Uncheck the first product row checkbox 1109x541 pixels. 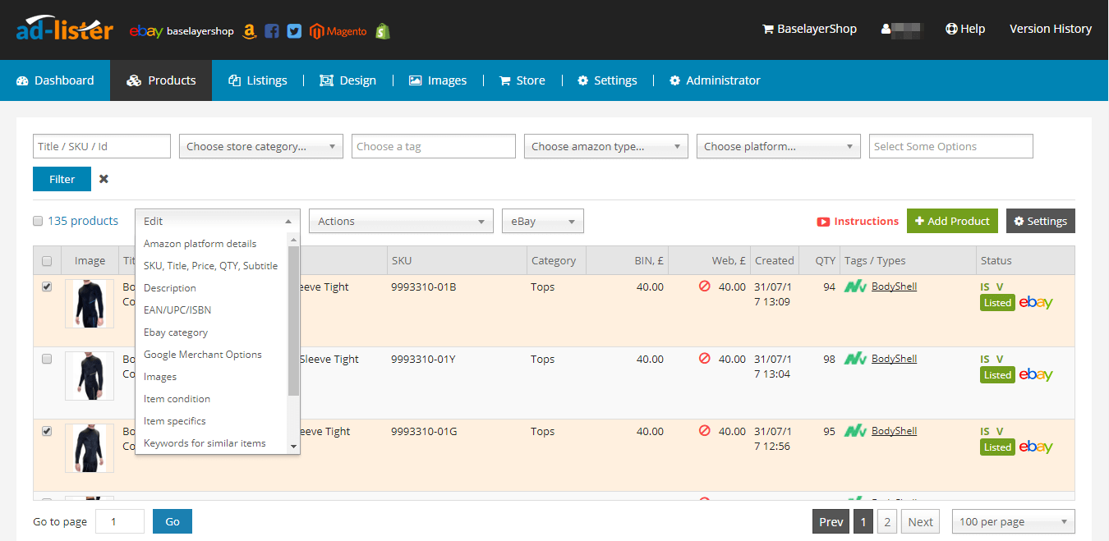coord(47,286)
